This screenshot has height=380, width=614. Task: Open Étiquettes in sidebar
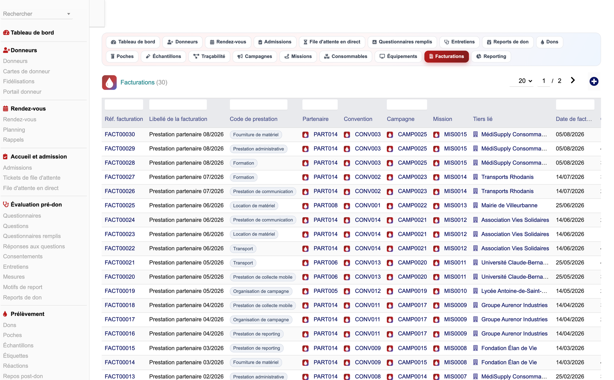click(15, 356)
